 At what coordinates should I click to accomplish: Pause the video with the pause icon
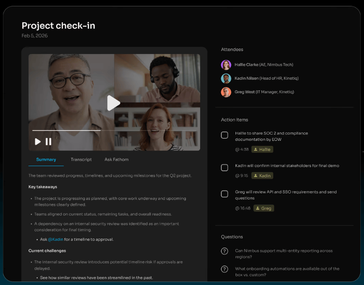[x=48, y=142]
